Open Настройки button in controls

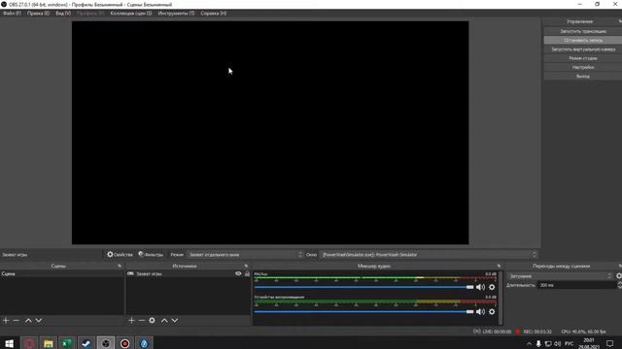(583, 67)
